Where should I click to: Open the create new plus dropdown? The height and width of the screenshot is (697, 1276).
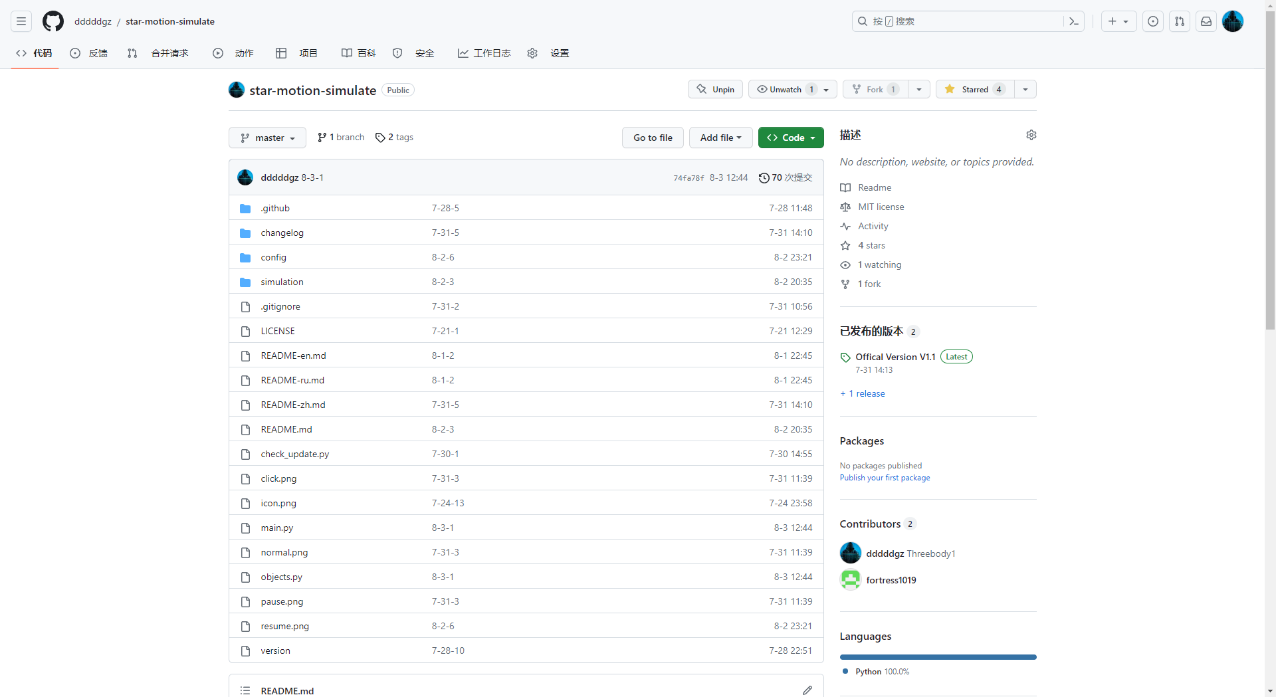[1118, 21]
